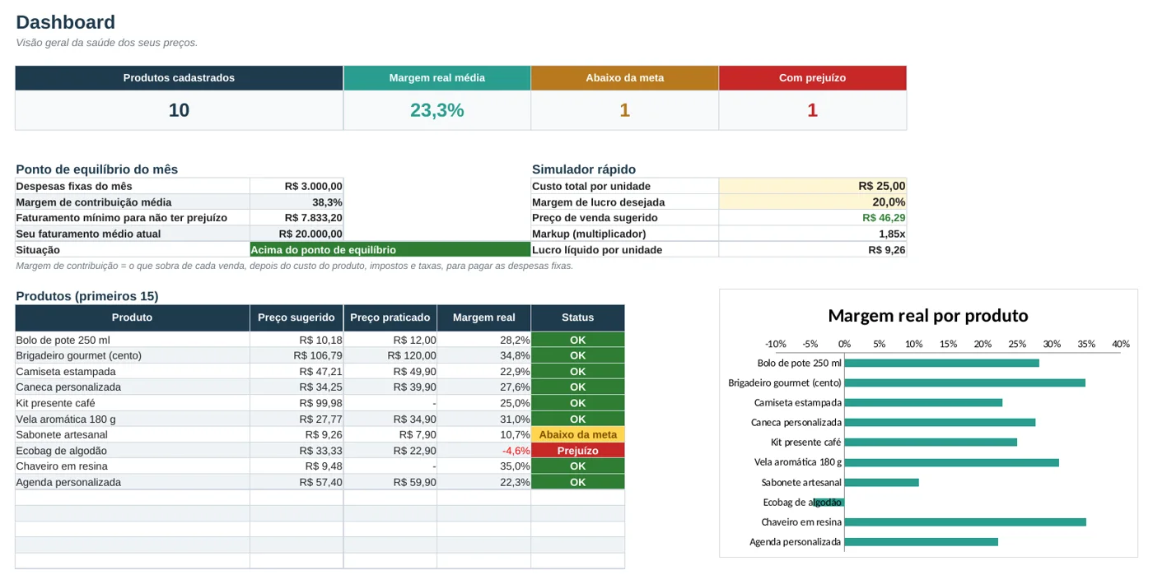This screenshot has height=584, width=1153.
Task: Select the value 10 under Produtos cadastrados
Action: tap(179, 110)
